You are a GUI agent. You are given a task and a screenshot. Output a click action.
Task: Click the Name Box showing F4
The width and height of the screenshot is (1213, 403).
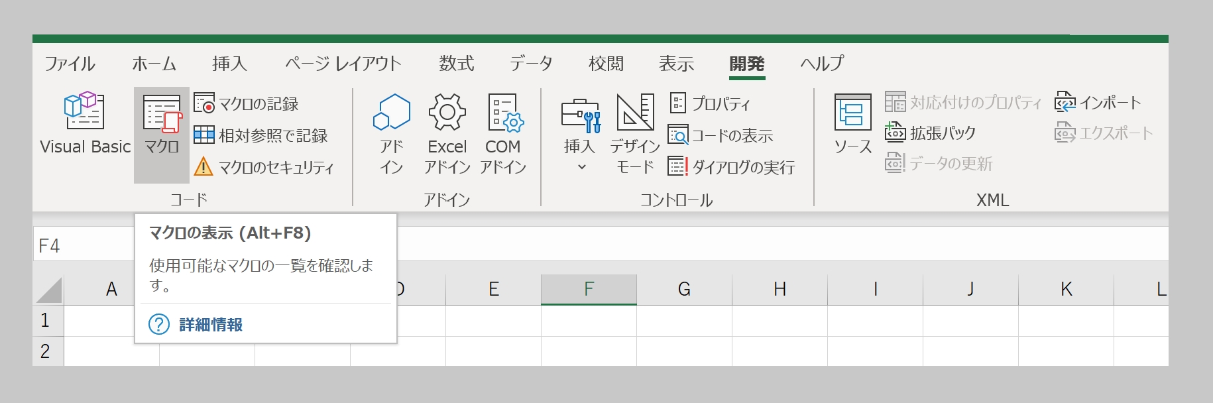pyautogui.click(x=84, y=246)
